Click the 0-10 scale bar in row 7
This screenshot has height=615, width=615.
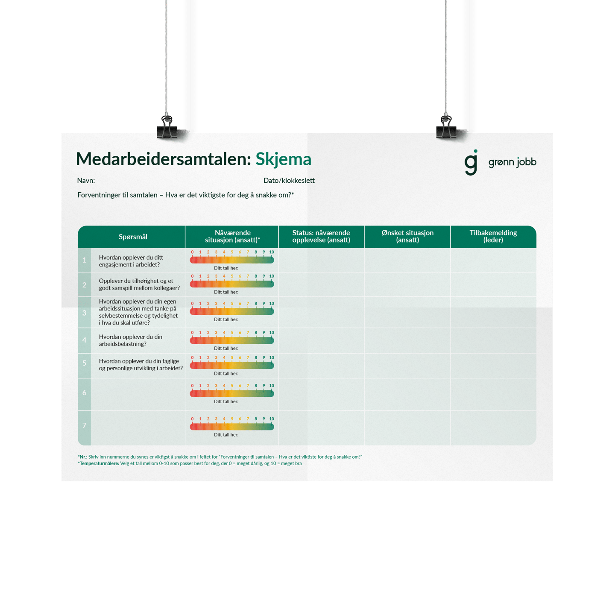[232, 426]
